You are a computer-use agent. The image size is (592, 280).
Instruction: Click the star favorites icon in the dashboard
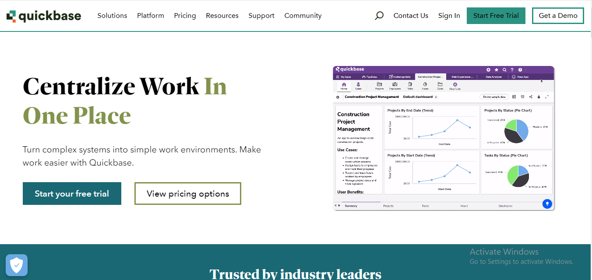point(497,69)
